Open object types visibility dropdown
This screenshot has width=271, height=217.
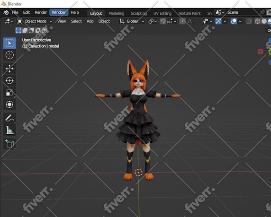coord(208,21)
